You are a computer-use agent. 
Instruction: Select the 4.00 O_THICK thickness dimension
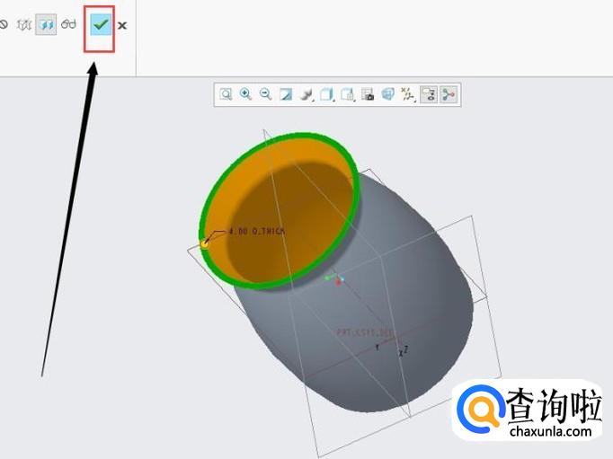tap(257, 232)
